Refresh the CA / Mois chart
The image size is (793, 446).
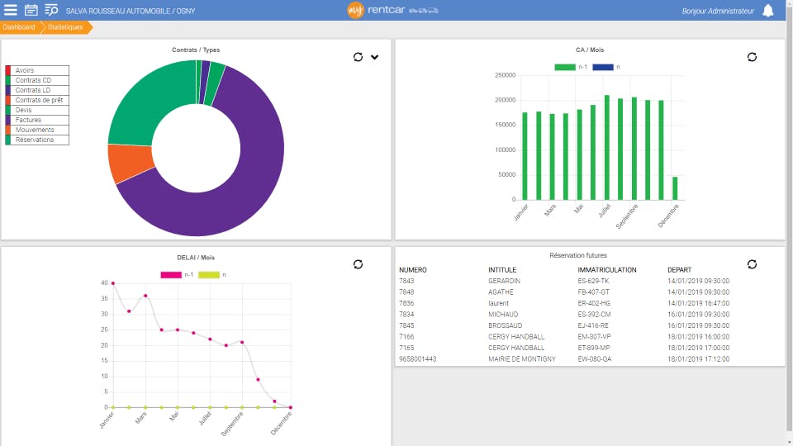click(752, 57)
